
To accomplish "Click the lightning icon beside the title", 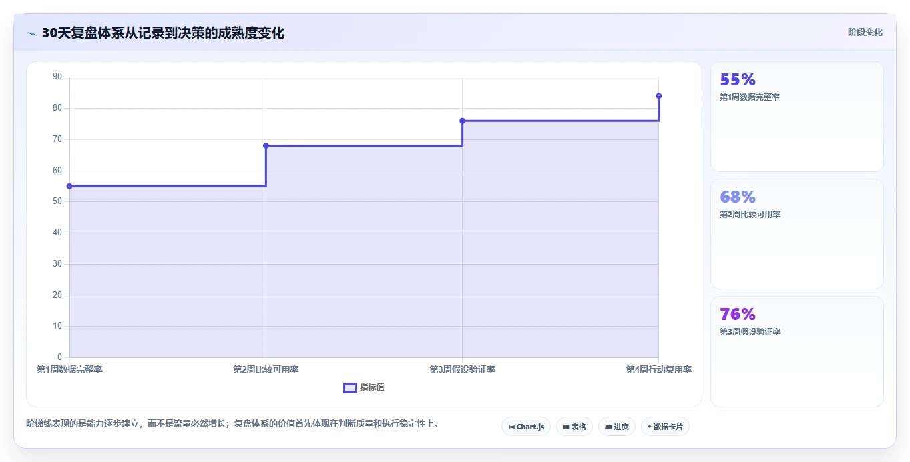I will [31, 33].
